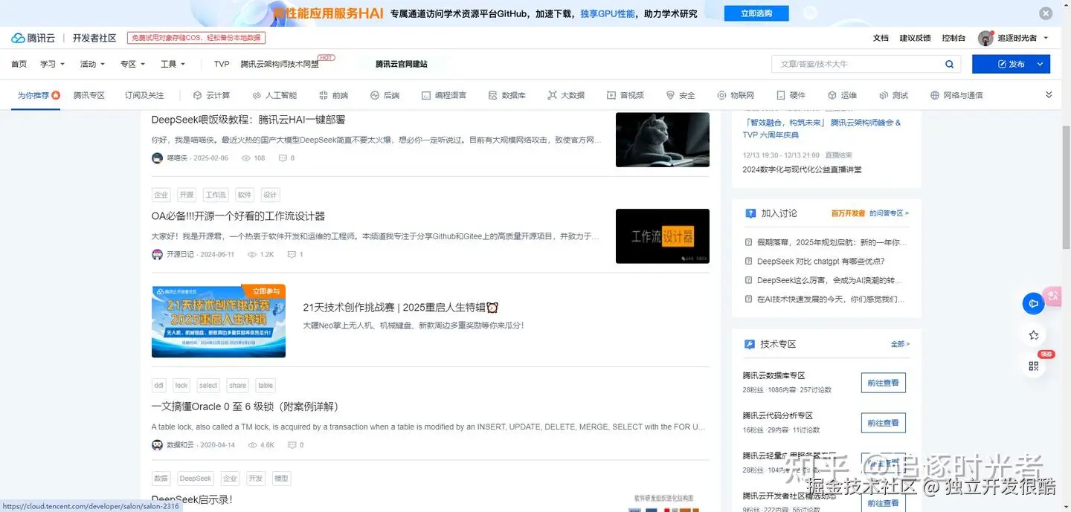
Task: Click author 开源日记 avatar
Action: point(157,254)
